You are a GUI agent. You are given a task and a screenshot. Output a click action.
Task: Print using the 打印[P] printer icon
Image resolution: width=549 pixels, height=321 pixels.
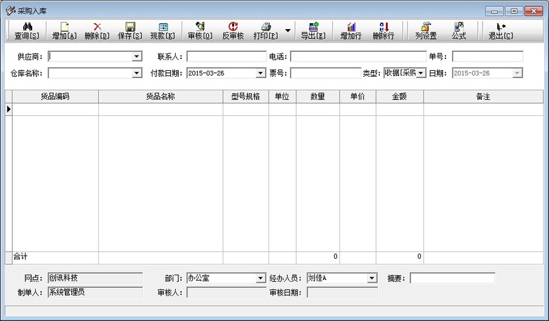(x=266, y=26)
